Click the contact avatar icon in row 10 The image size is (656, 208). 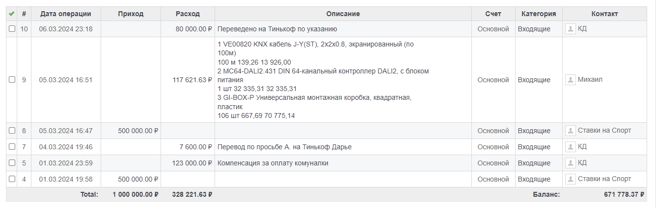(570, 29)
